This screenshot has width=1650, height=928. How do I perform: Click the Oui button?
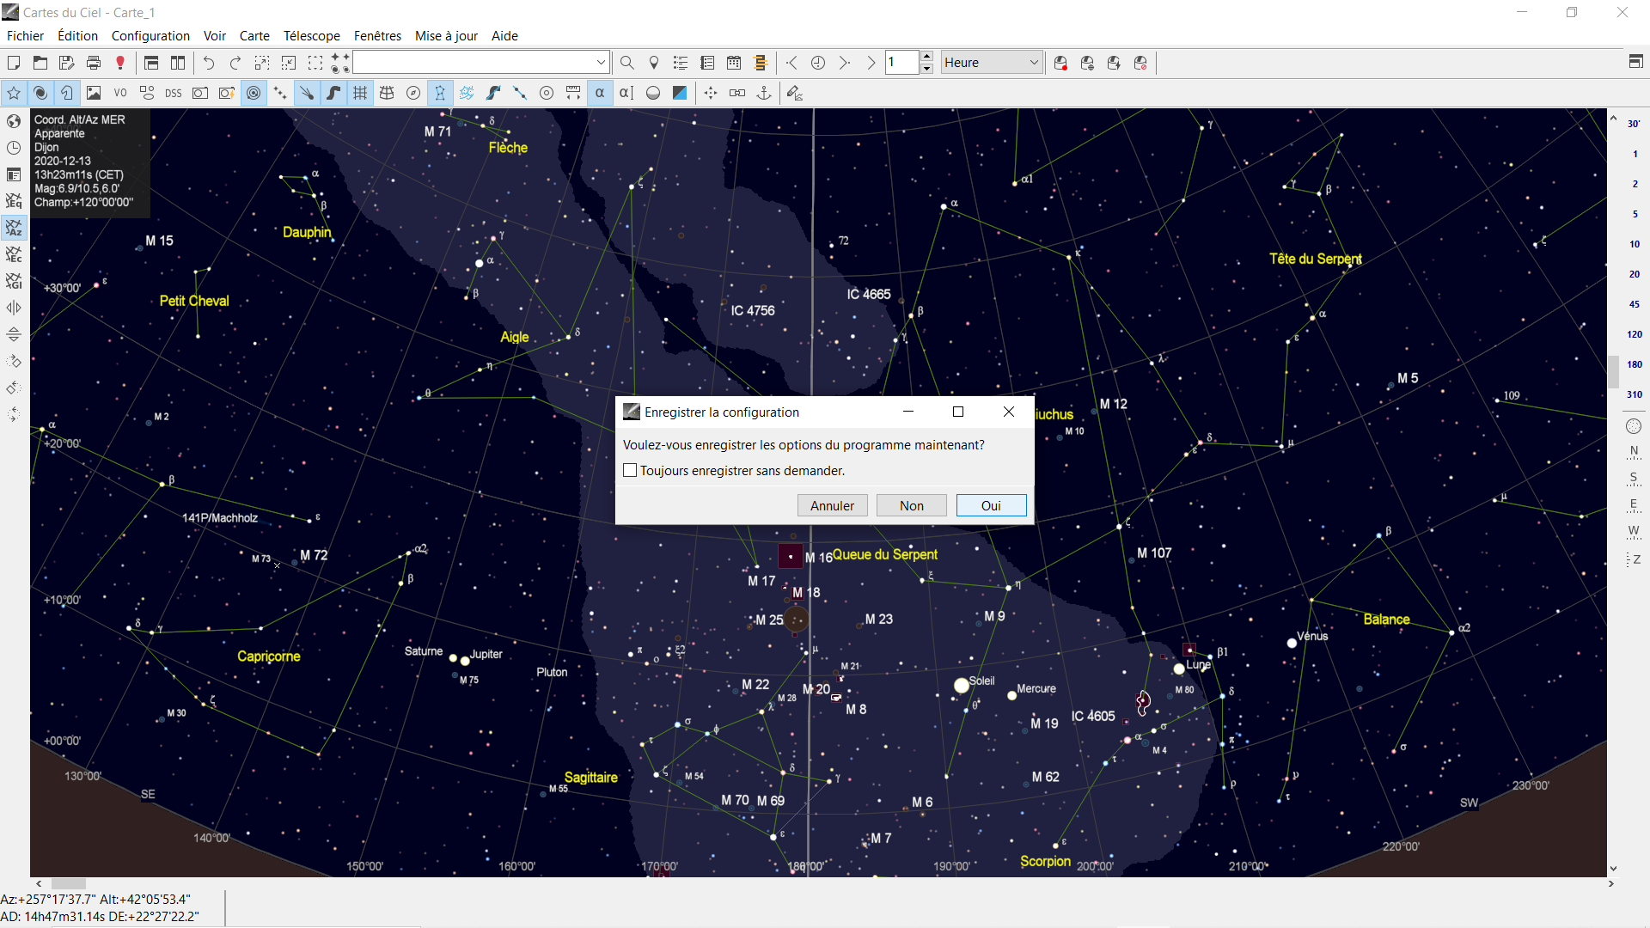(x=991, y=505)
